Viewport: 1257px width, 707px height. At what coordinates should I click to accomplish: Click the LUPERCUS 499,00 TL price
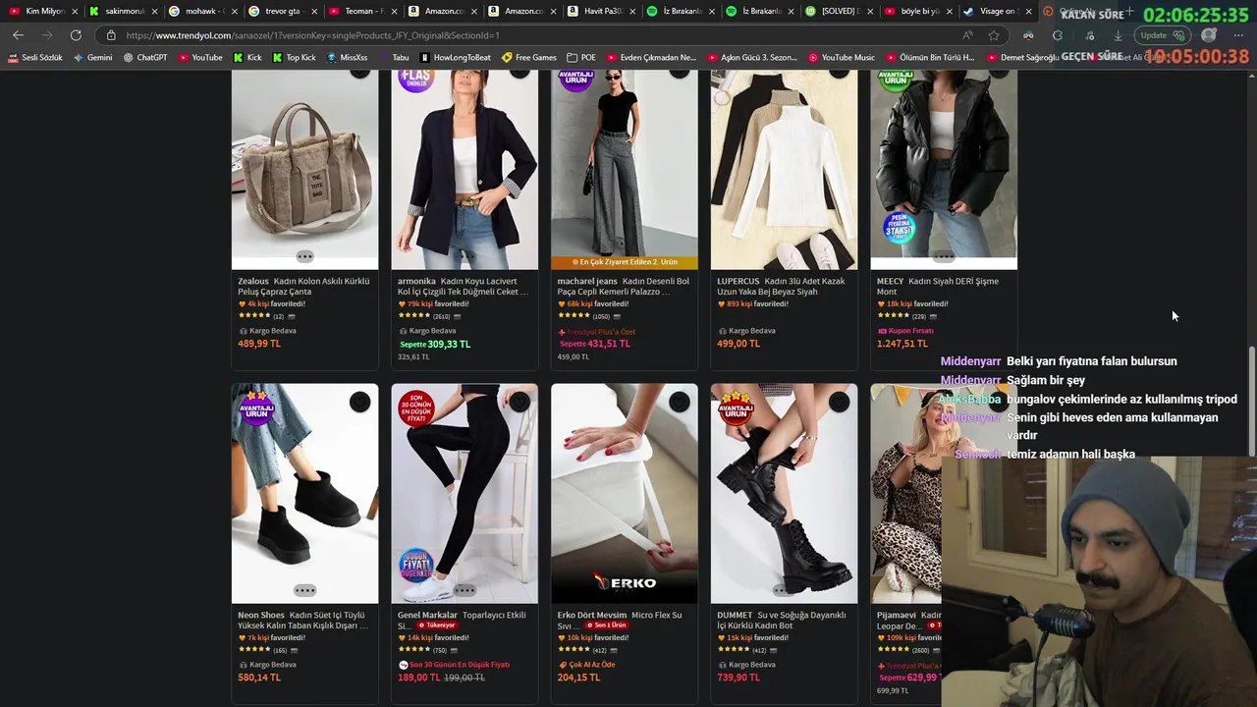coord(738,344)
